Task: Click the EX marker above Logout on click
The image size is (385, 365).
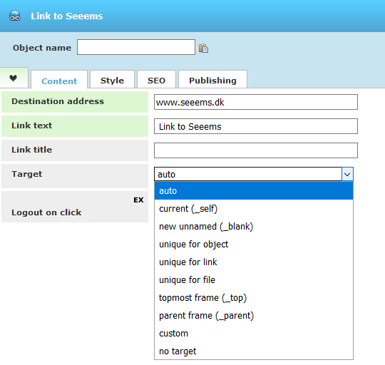Action: pos(138,200)
